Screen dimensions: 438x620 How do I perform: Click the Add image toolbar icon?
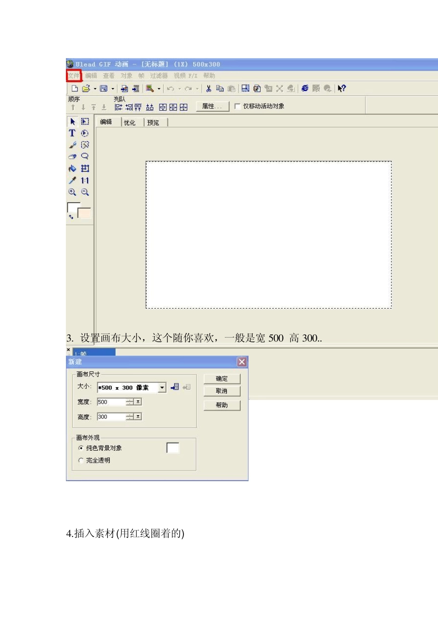tap(124, 88)
